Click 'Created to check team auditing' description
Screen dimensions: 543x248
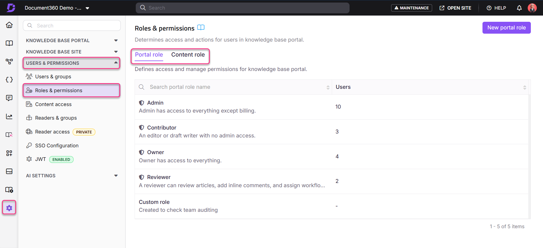(x=178, y=210)
